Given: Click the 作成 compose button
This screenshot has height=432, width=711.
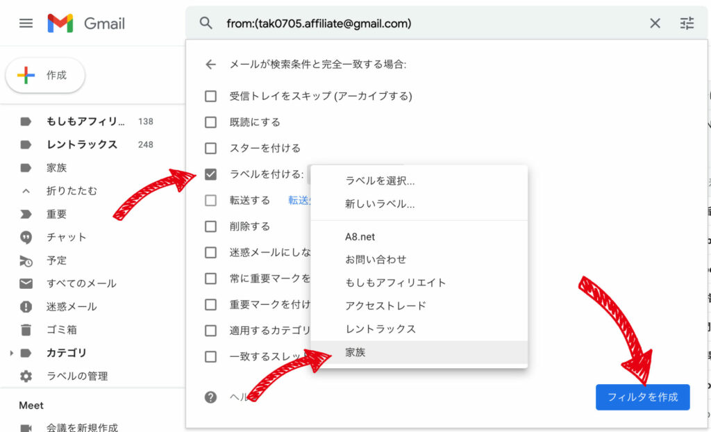Looking at the screenshot, I should pos(45,75).
